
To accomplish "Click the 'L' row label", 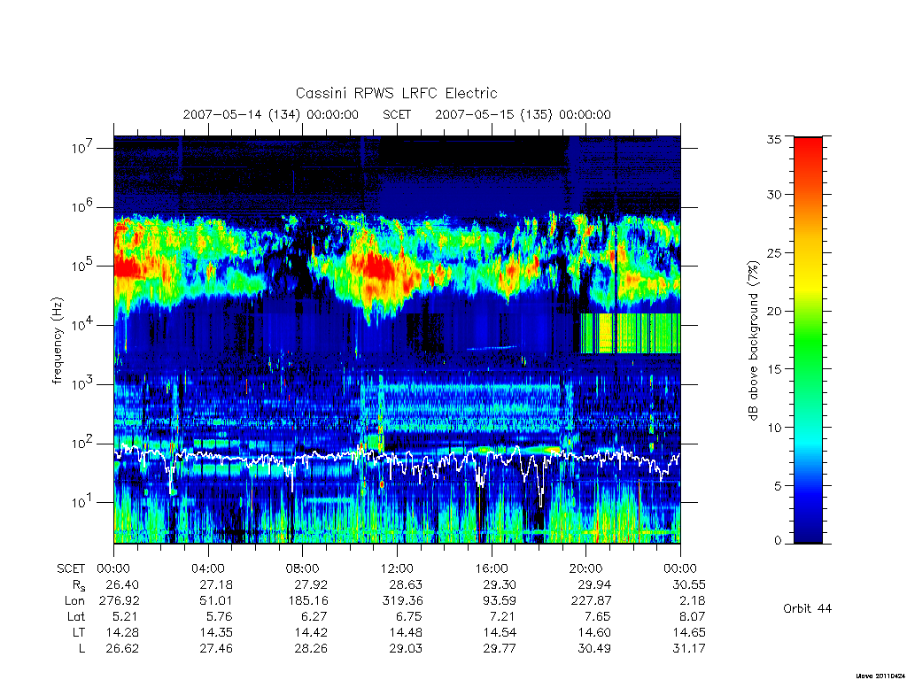I will pos(81,649).
